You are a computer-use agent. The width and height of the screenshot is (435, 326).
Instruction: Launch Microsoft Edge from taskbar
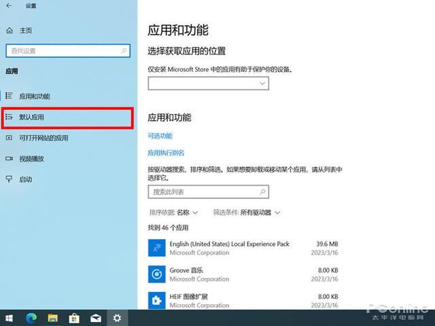pyautogui.click(x=31, y=318)
